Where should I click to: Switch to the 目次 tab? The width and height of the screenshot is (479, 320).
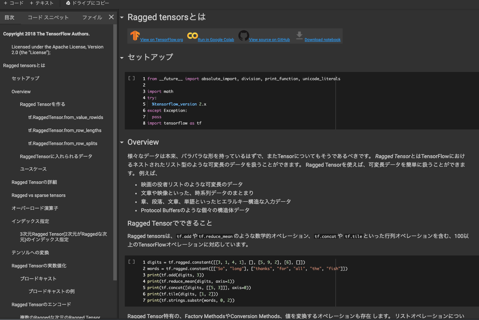[9, 18]
